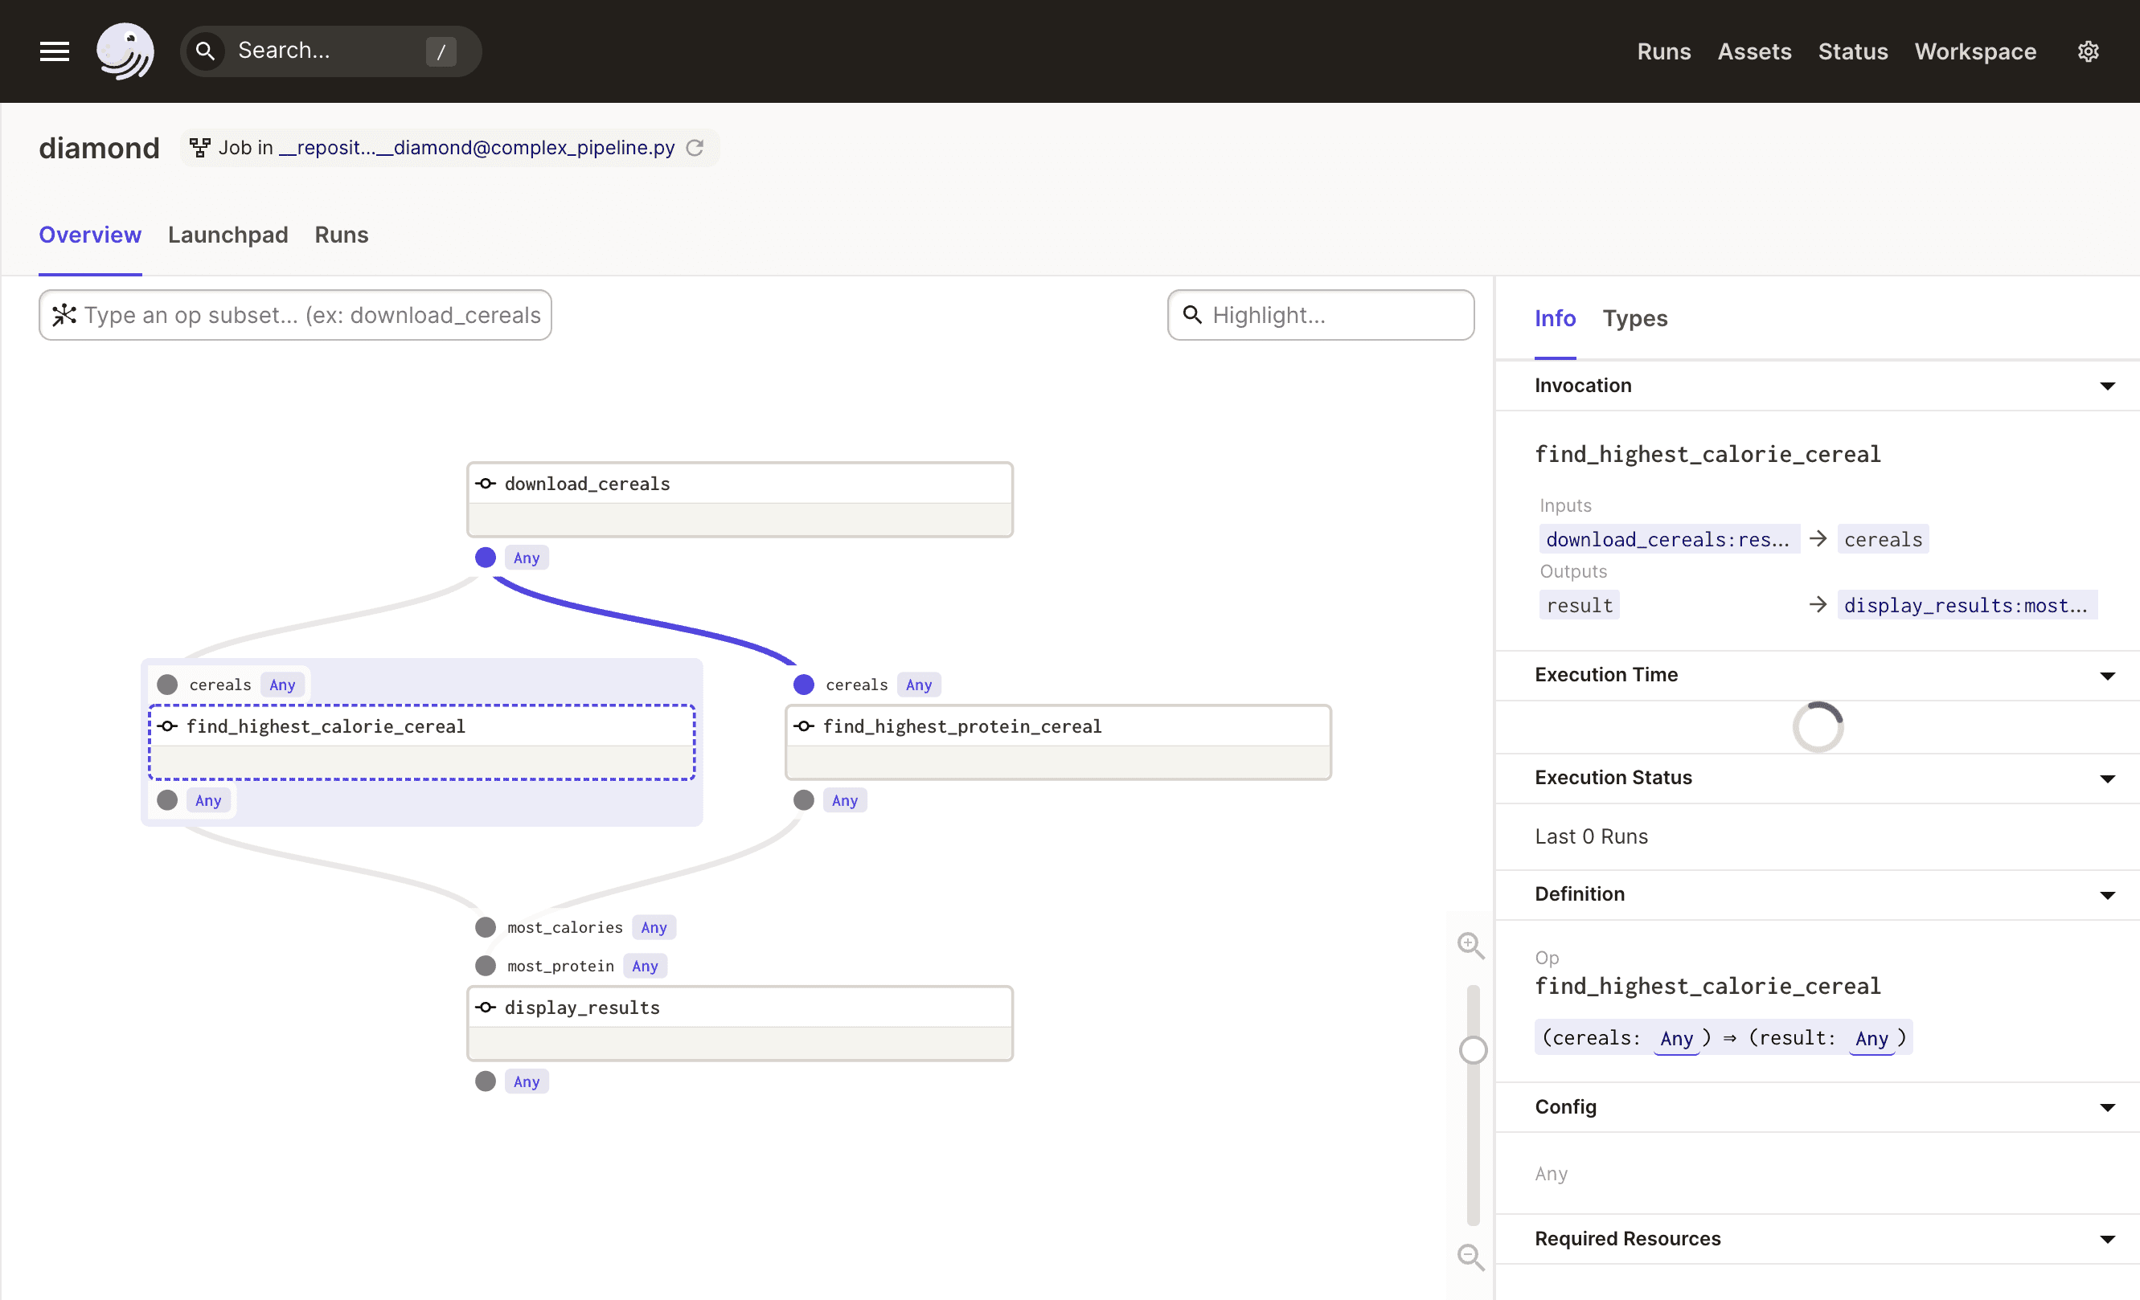Click the 'Last 0 Runs' text
Viewport: 2140px width, 1300px height.
(x=1591, y=836)
